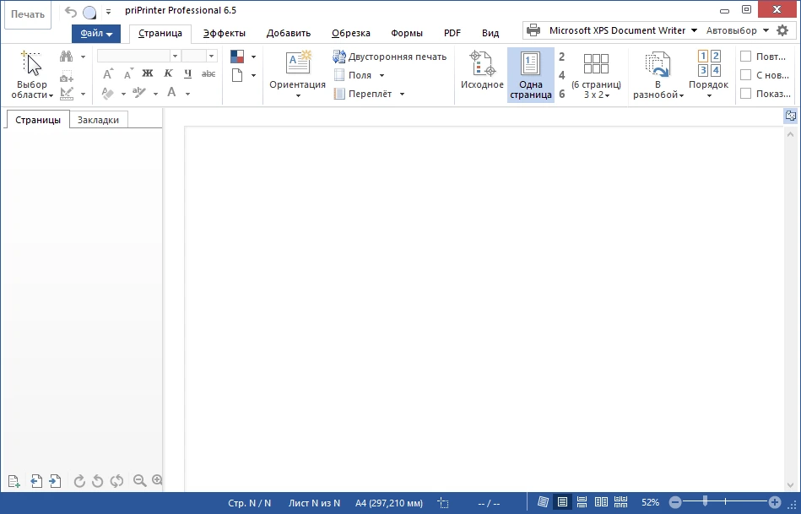Screen dimensions: 801x514
Task: Click the Печать button
Action: pos(28,14)
